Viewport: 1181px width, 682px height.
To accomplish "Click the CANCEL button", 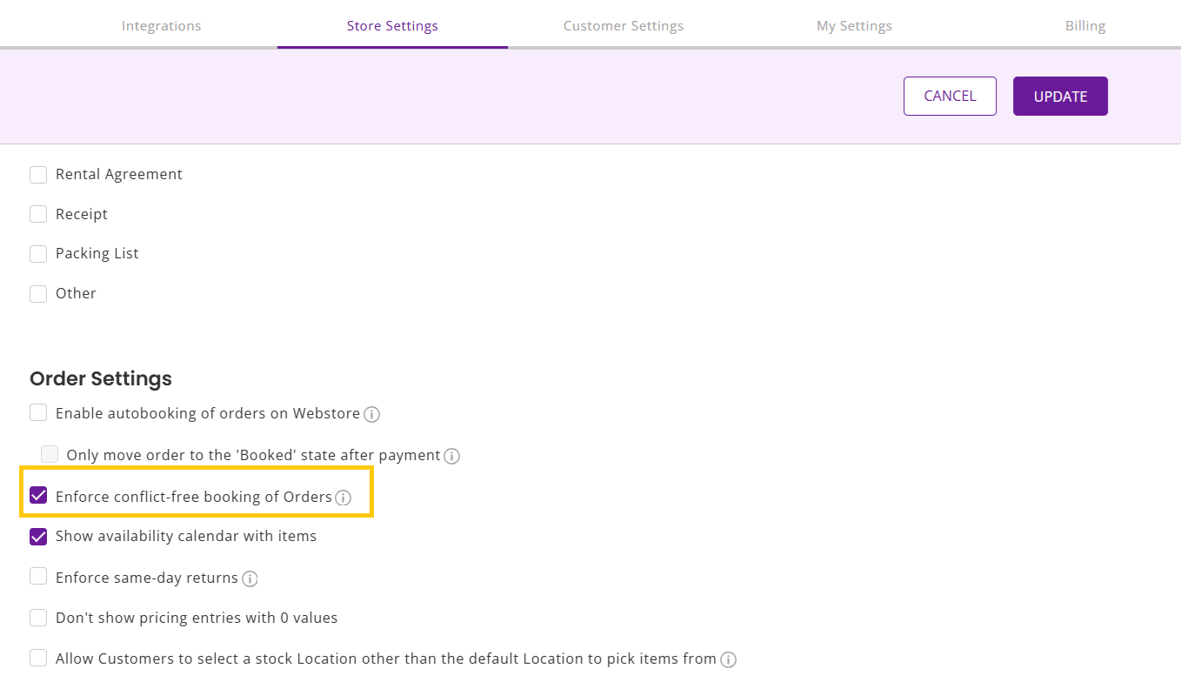I will coord(950,96).
